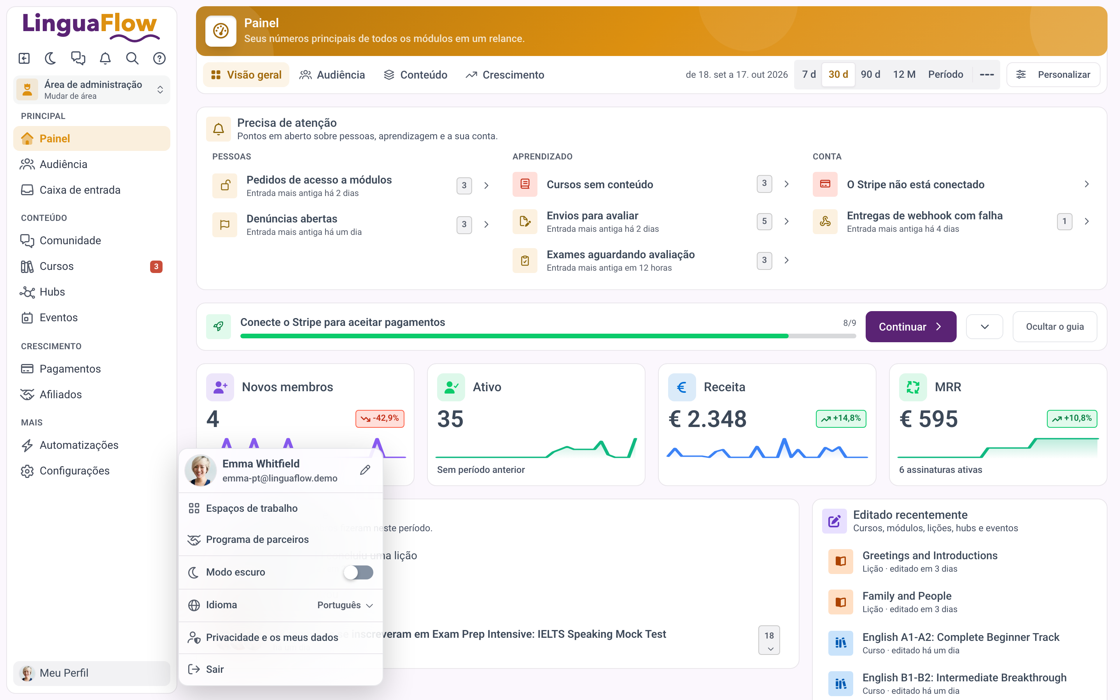Viewport: 1120px width, 700px height.
Task: Open notifications bell in sidebar header
Action: tap(105, 58)
